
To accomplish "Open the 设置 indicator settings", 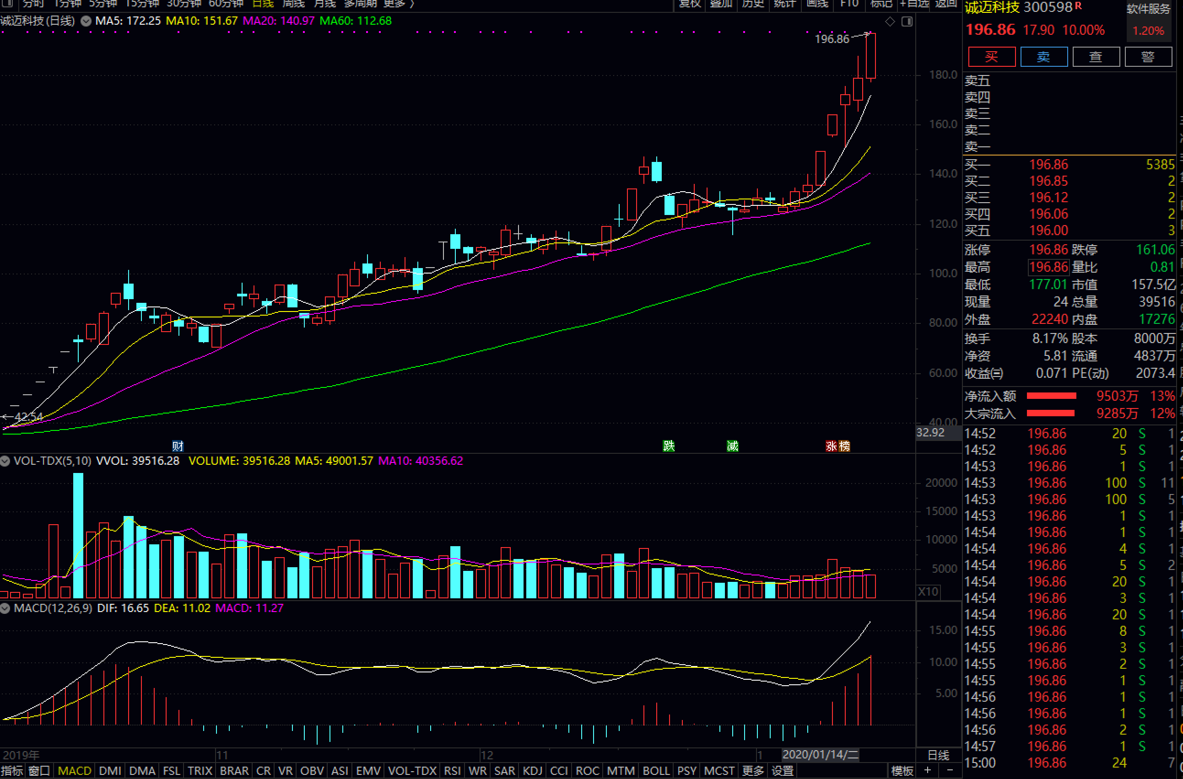I will (x=783, y=771).
